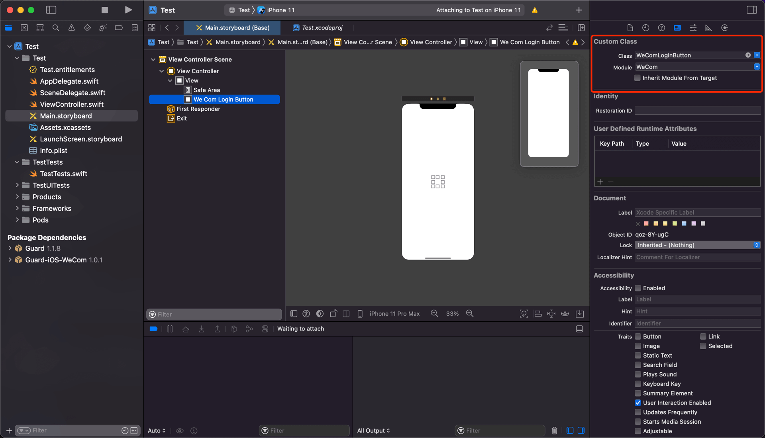Switch to Test.xcodeproj tab
Screen dimensions: 765x438
322,27
